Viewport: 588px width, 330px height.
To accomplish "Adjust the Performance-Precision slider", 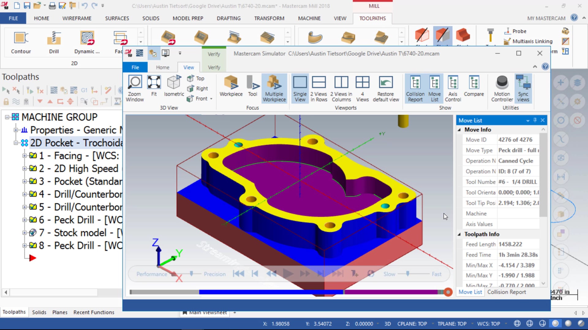I will coord(191,274).
